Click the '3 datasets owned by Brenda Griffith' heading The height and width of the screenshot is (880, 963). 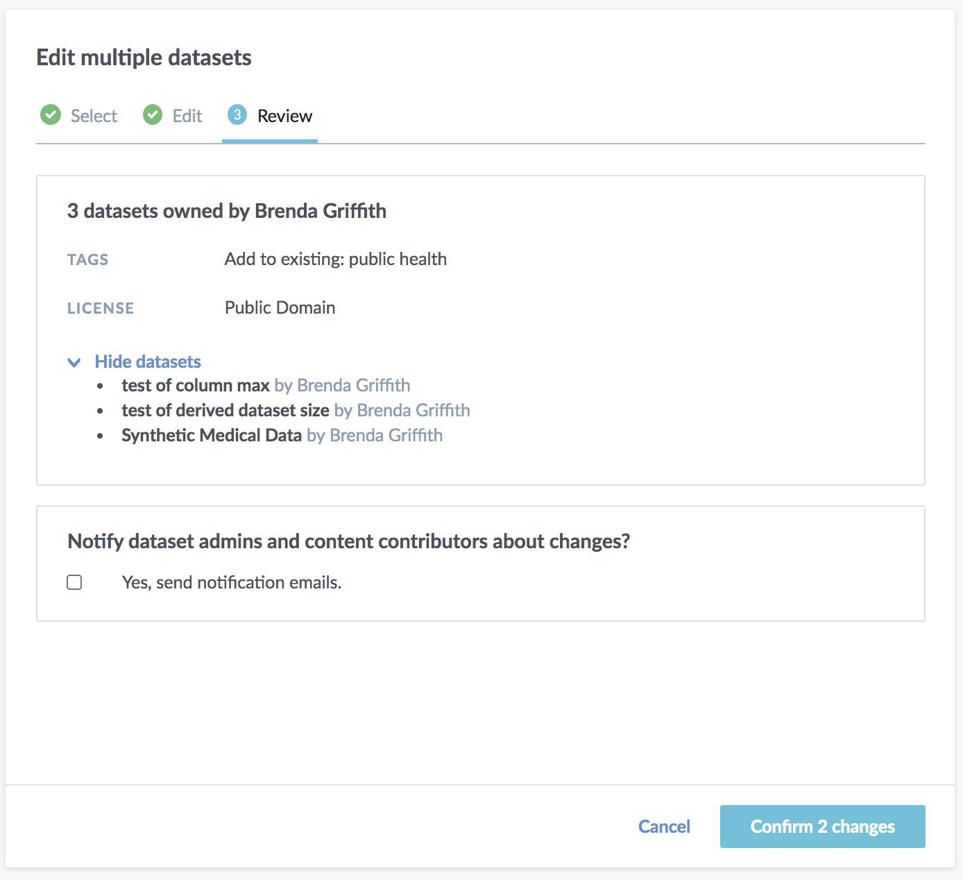[x=227, y=211]
